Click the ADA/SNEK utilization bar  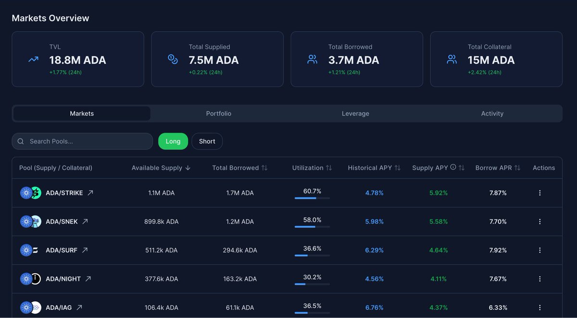coord(312,227)
